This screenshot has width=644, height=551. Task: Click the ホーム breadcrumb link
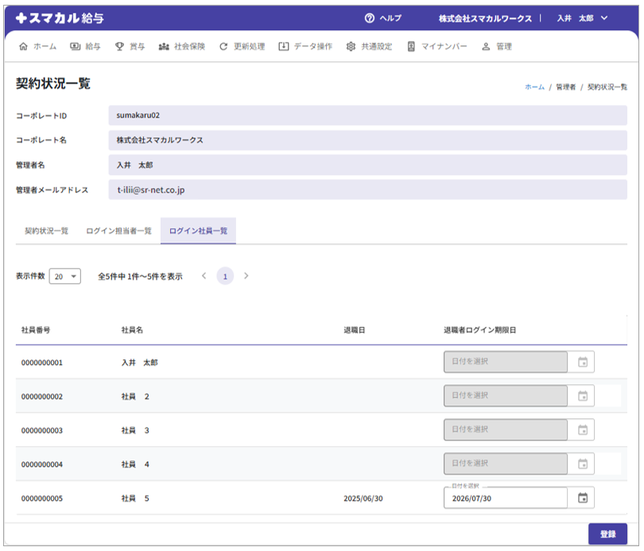[534, 87]
